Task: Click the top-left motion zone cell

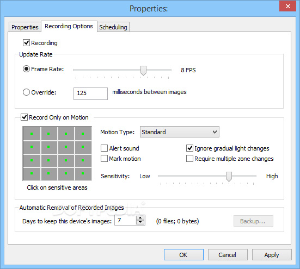Action: coord(32,134)
